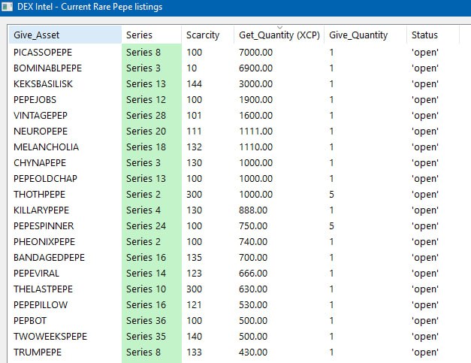Select the PEPEJOBS asset cell
The height and width of the screenshot is (363, 471).
[x=35, y=100]
